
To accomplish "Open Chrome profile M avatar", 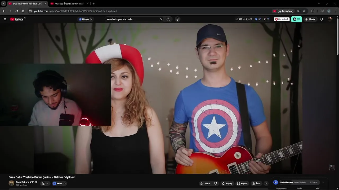I will tap(329, 11).
